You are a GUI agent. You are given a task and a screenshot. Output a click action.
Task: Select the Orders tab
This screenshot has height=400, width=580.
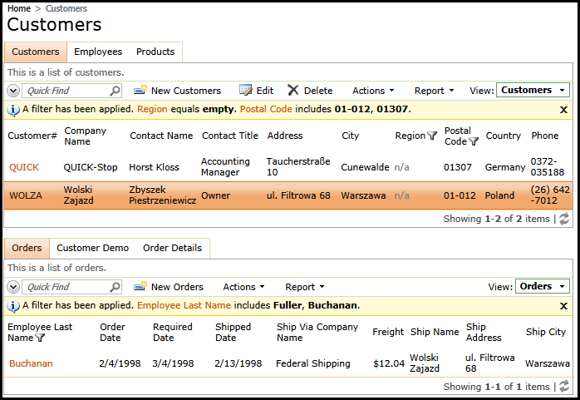[x=27, y=248]
